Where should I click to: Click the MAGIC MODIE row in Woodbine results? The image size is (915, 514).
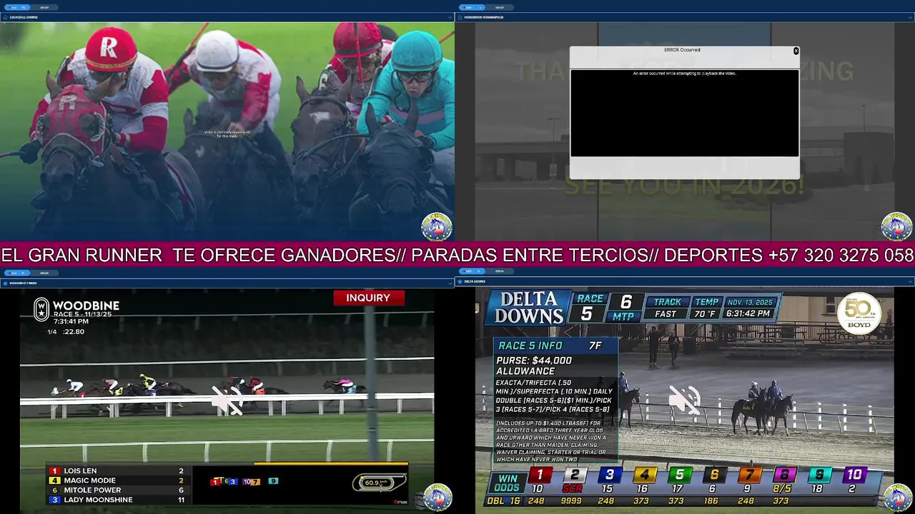click(x=118, y=480)
